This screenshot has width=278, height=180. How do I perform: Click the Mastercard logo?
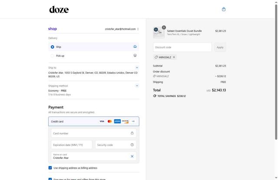(x=109, y=121)
